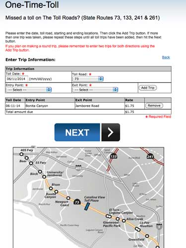The image size is (186, 248).
Task: Open the Entry Point select dropdown
Action: coord(29,90)
